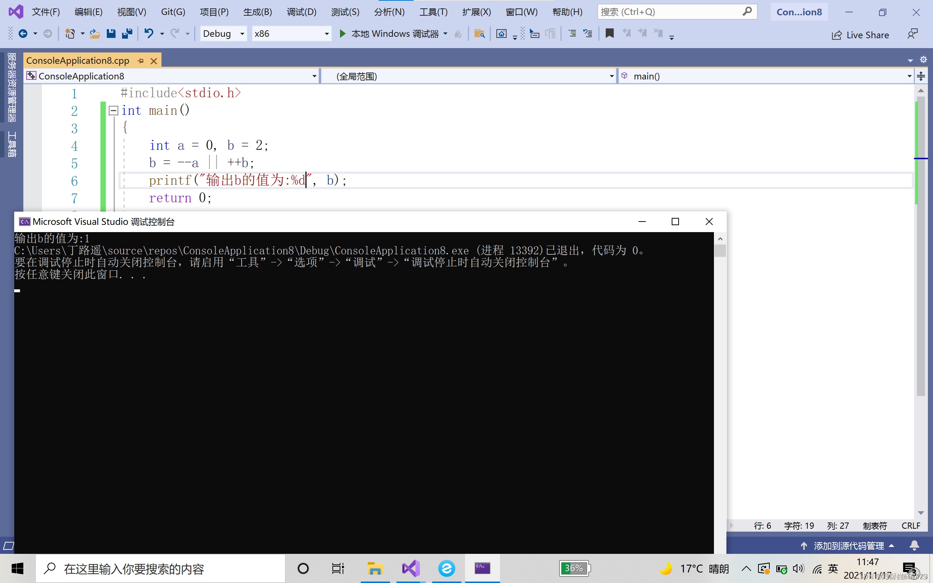The image size is (933, 583).
Task: Collapse the main() function code block
Action: [113, 111]
